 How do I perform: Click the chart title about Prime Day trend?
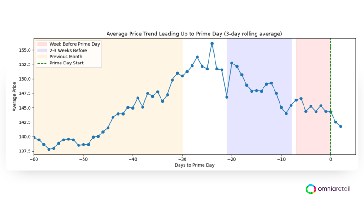(194, 34)
